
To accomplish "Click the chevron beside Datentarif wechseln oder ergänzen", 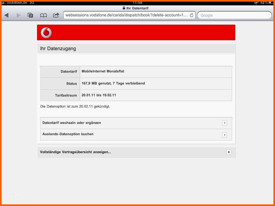I will [225, 123].
